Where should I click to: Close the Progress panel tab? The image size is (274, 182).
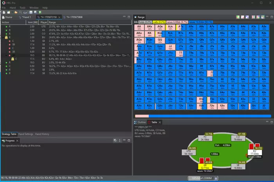click(x=17, y=141)
